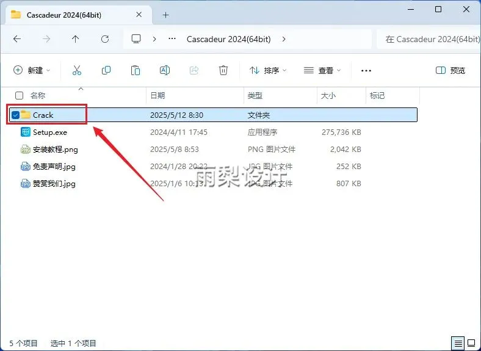This screenshot has width=481, height=351.
Task: Click date 2024/4/11 17:45
Action: click(178, 132)
